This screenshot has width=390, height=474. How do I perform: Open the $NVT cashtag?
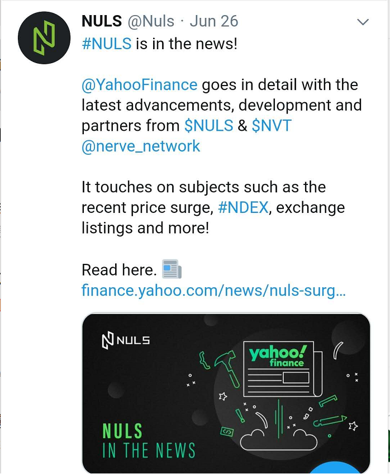tap(272, 125)
